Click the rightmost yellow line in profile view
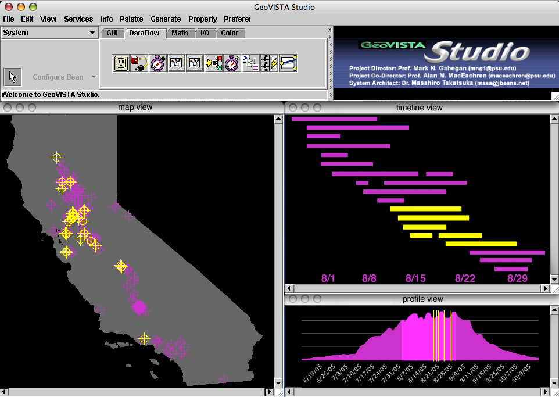 coord(451,335)
